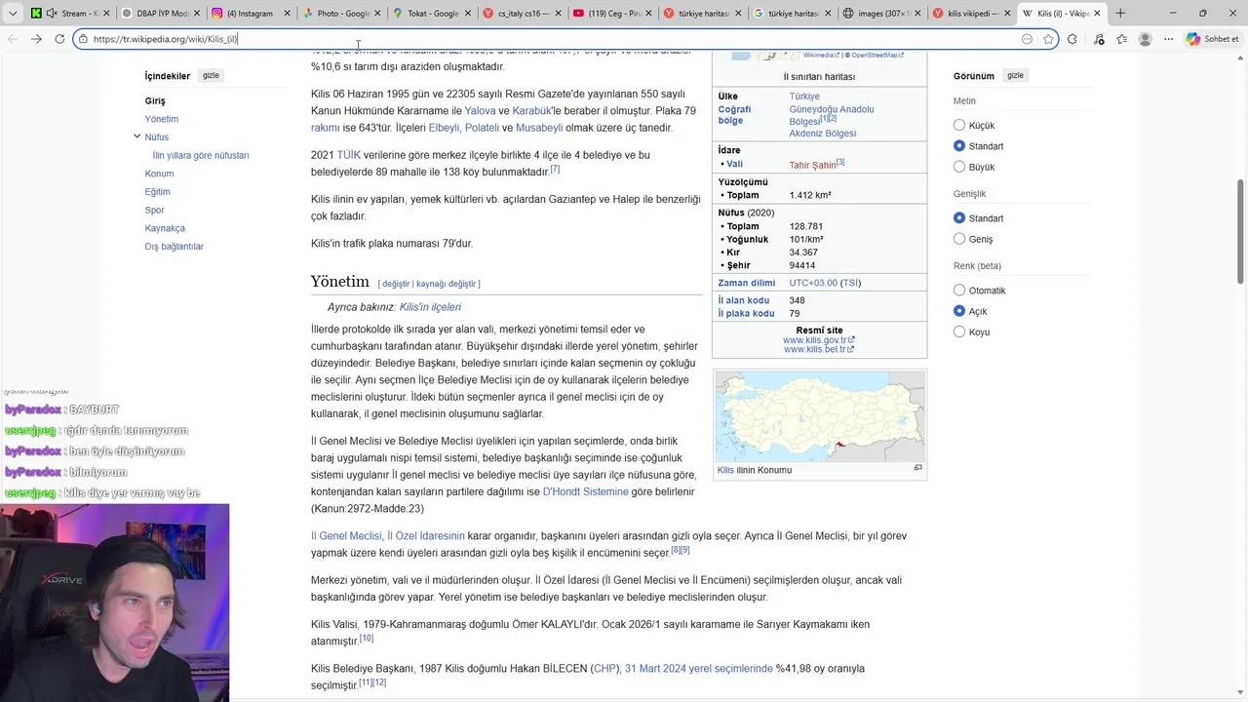Click kaynağı değiştir beside Yönetim
The image size is (1248, 702).
(446, 284)
